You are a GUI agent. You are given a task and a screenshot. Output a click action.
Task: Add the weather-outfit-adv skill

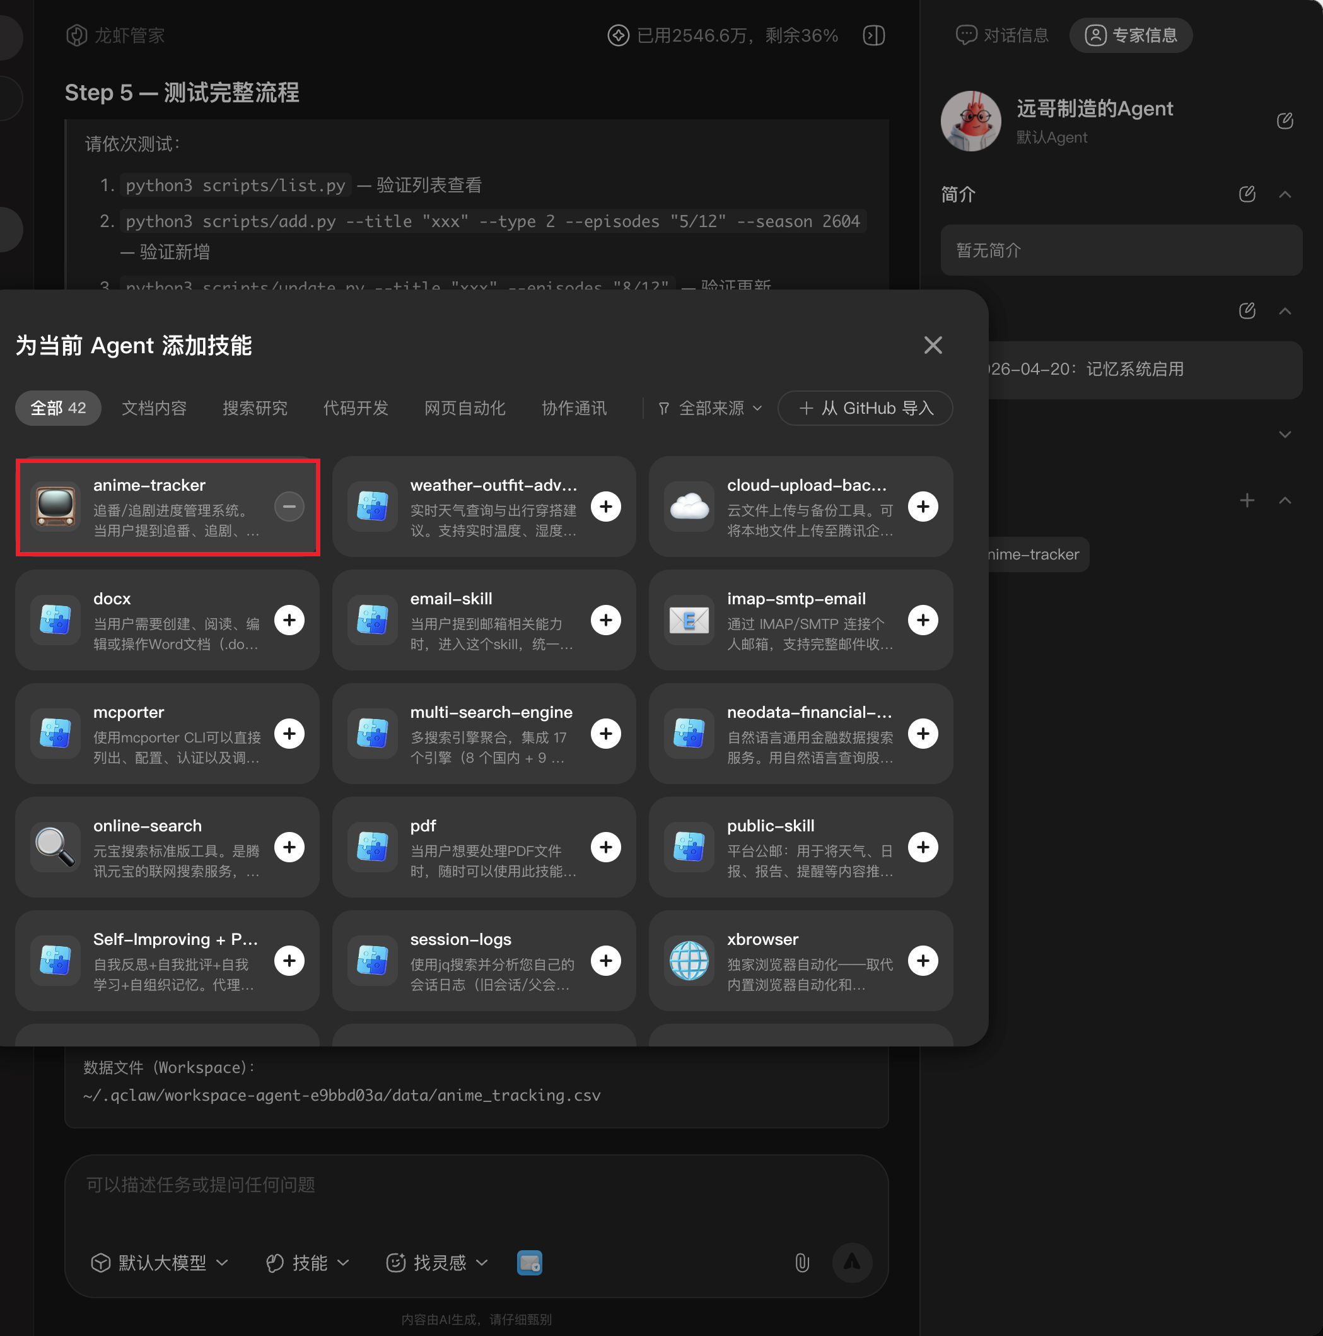[605, 506]
